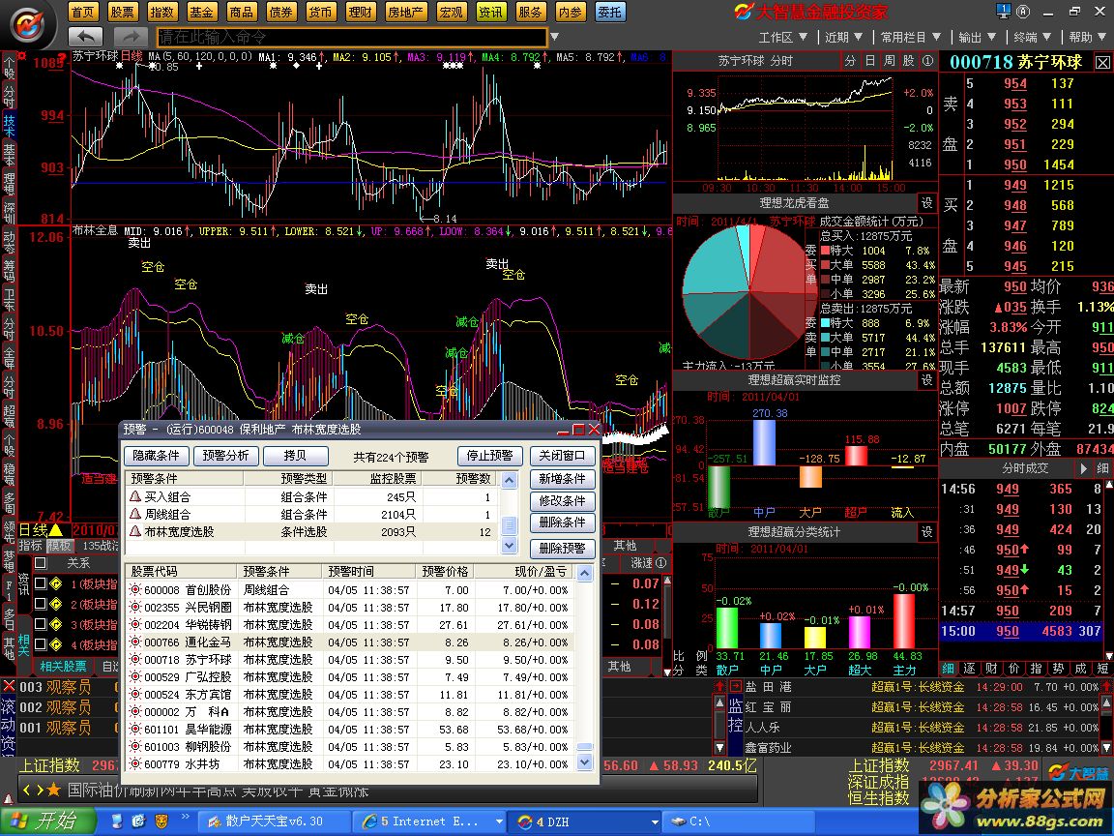This screenshot has height=836, width=1114.
Task: Click scroll-down arrow of alert conditions list
Action: tap(509, 546)
